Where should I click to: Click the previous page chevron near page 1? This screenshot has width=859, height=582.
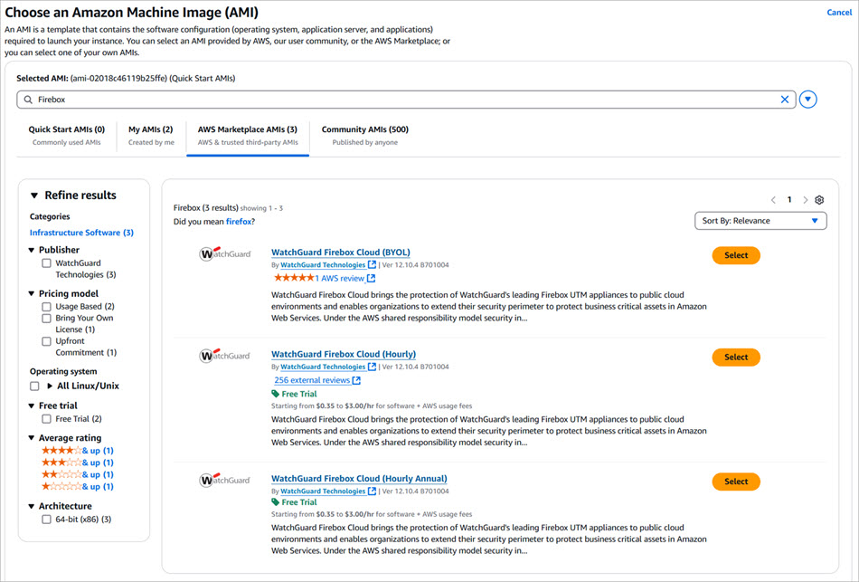[773, 199]
